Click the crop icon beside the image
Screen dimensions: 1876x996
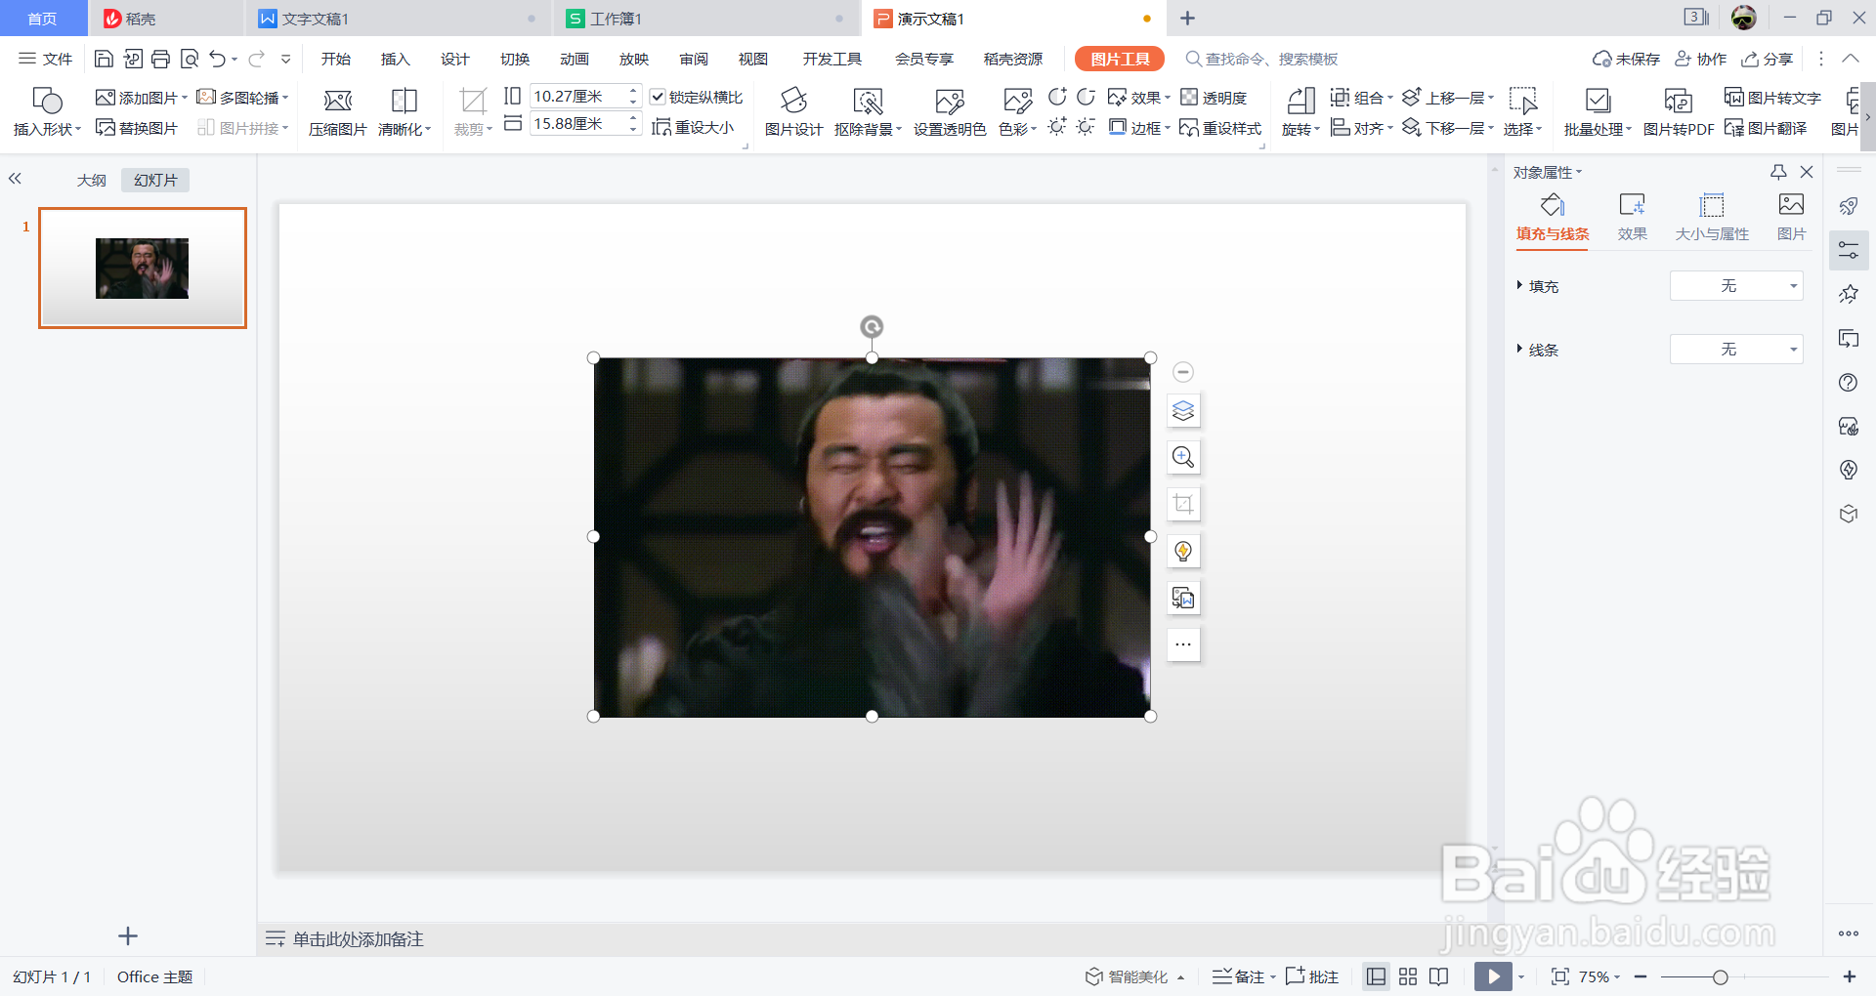[x=1183, y=504]
